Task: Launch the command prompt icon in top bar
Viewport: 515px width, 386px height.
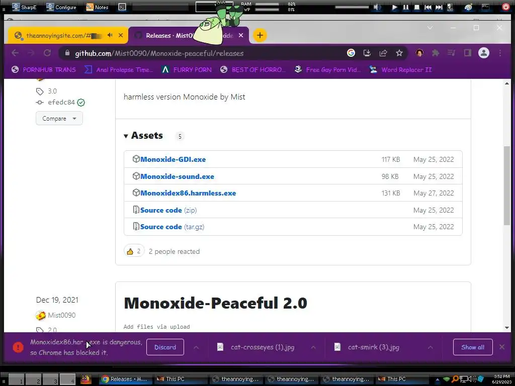Action: point(122,7)
